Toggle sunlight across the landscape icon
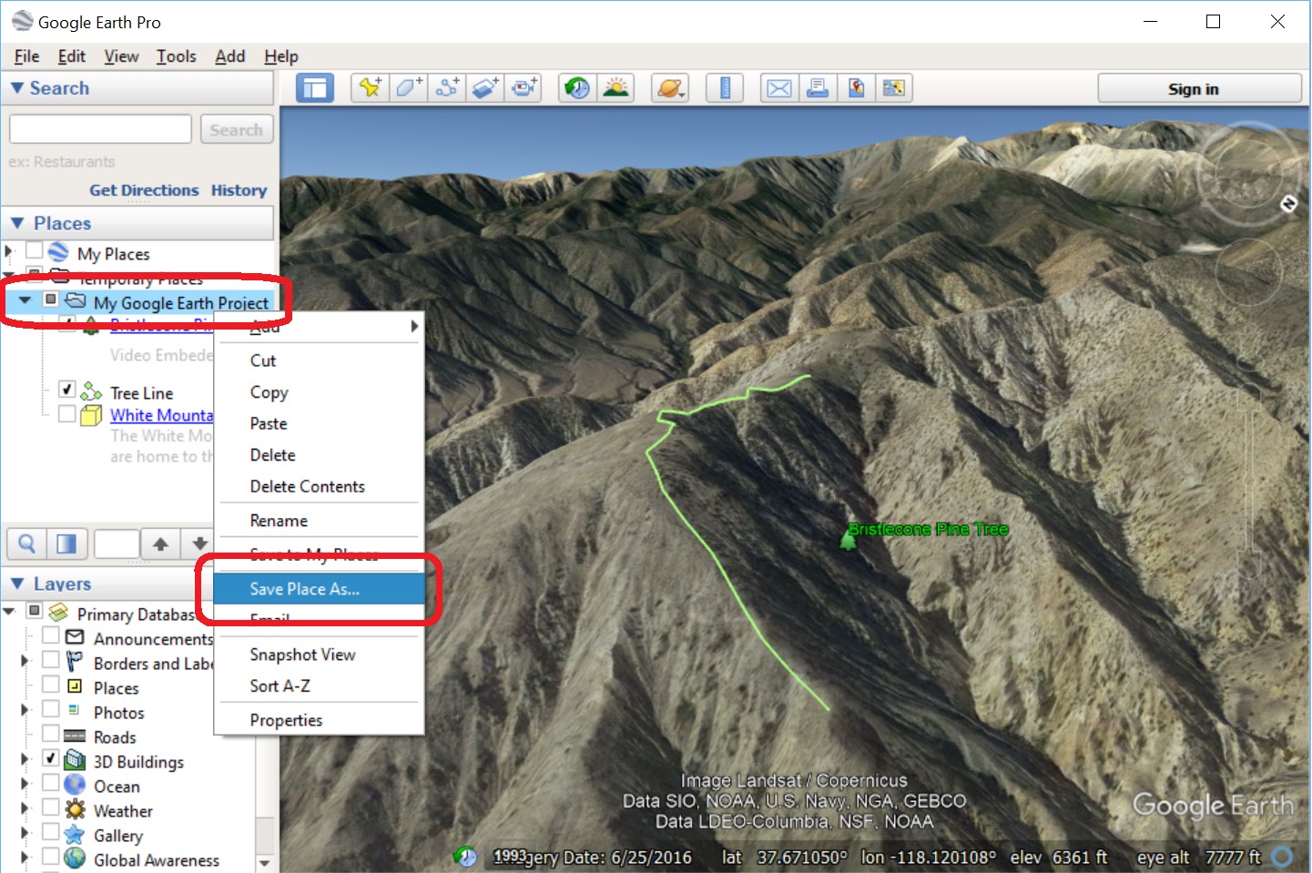This screenshot has width=1312, height=873. tap(616, 88)
